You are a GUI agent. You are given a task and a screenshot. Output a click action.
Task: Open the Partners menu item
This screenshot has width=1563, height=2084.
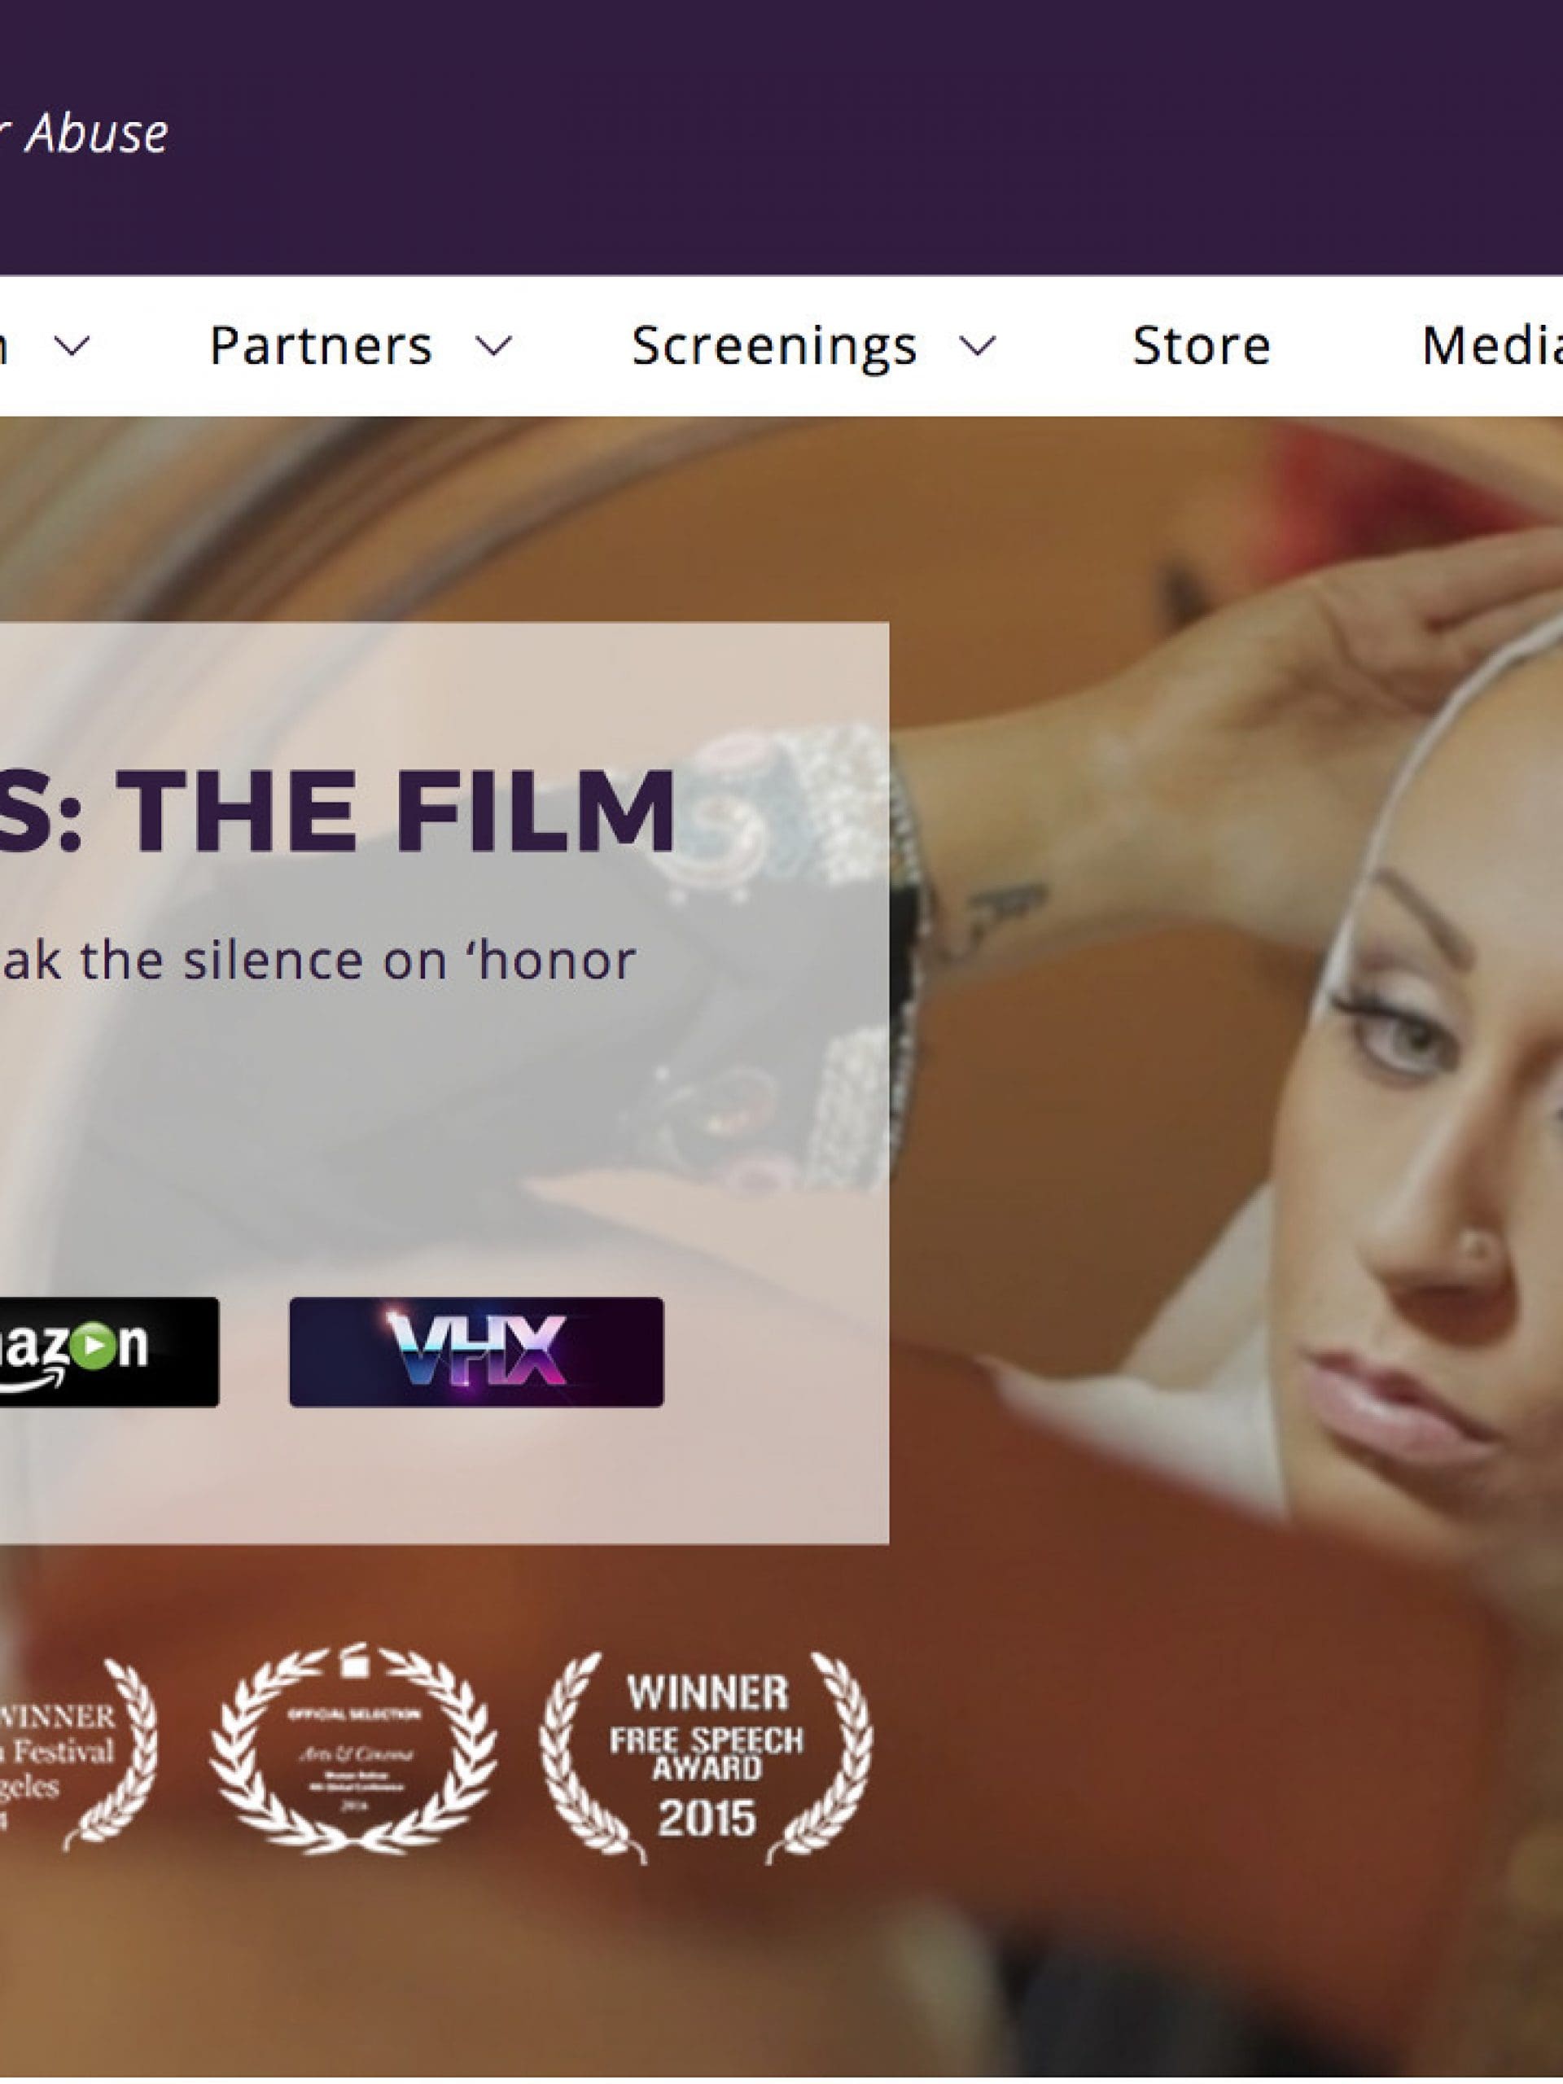click(x=320, y=345)
